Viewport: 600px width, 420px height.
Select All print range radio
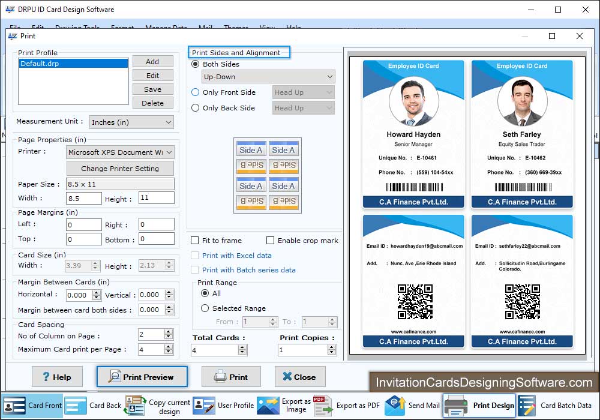pos(205,293)
